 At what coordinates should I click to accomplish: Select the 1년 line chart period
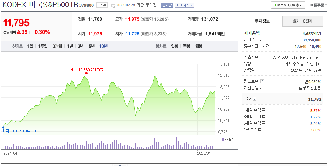[70, 46]
